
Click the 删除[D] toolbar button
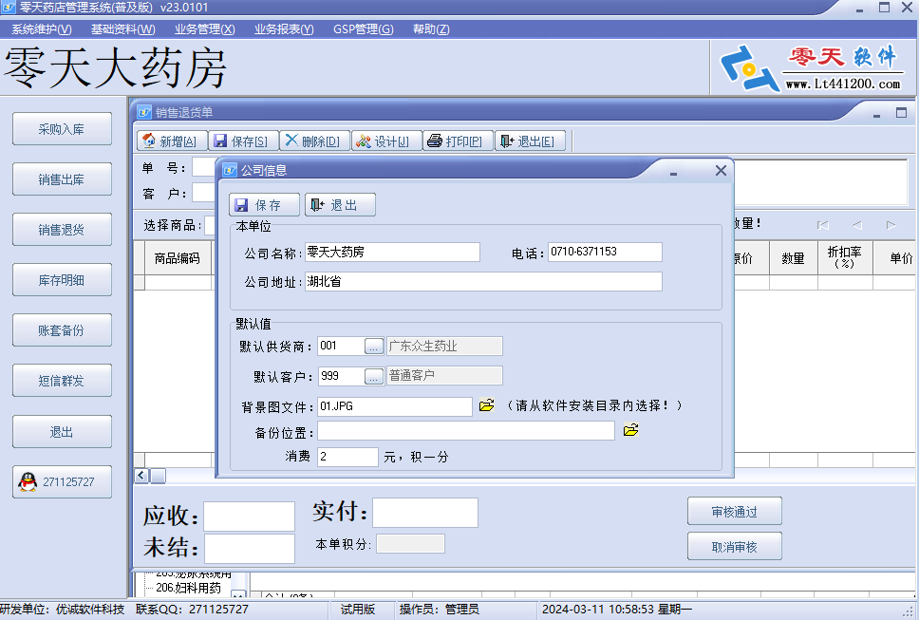click(x=314, y=141)
